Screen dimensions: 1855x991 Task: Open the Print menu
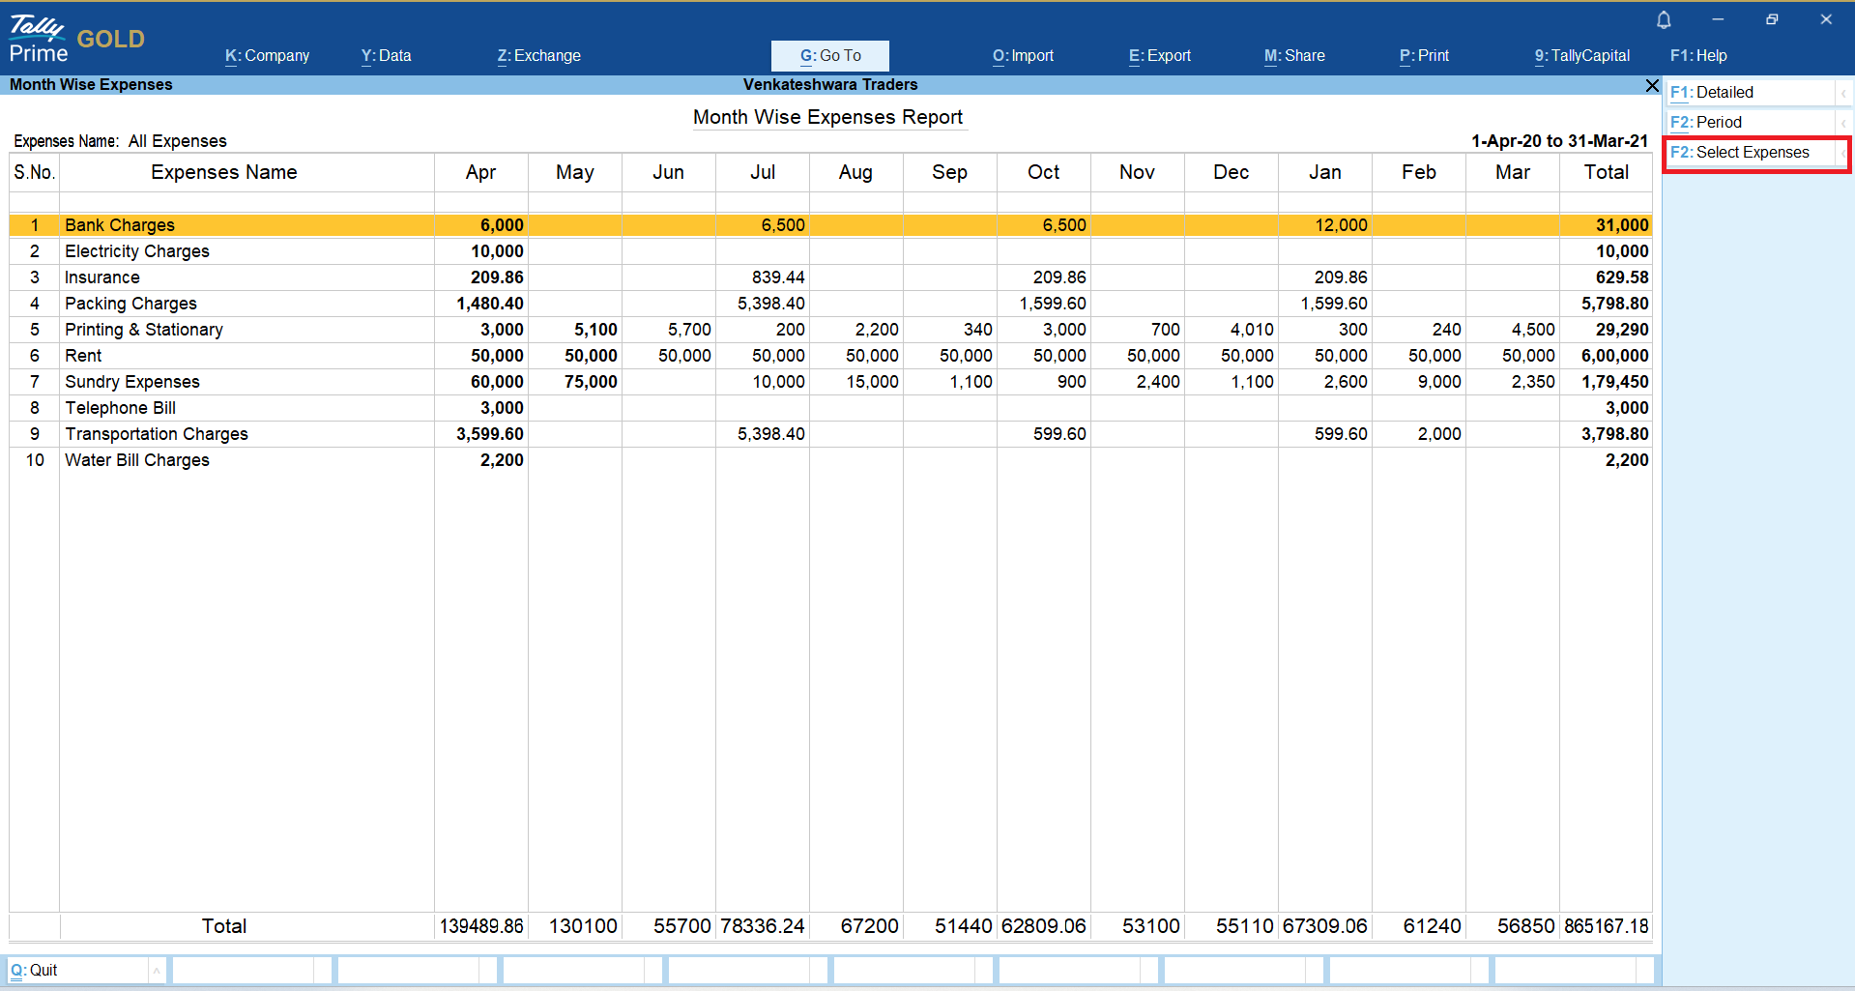tap(1424, 56)
